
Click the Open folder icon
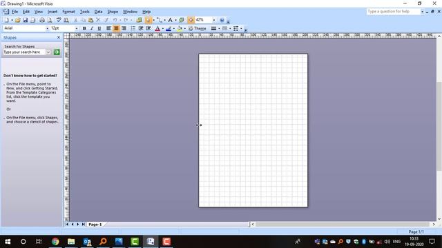click(17, 20)
